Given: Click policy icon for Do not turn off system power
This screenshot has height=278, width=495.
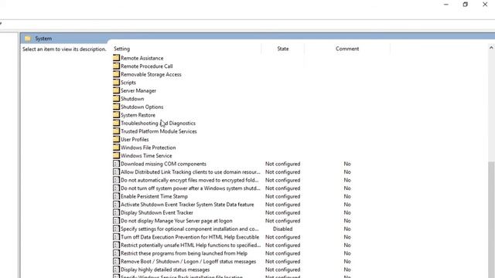Looking at the screenshot, I should coord(116,188).
